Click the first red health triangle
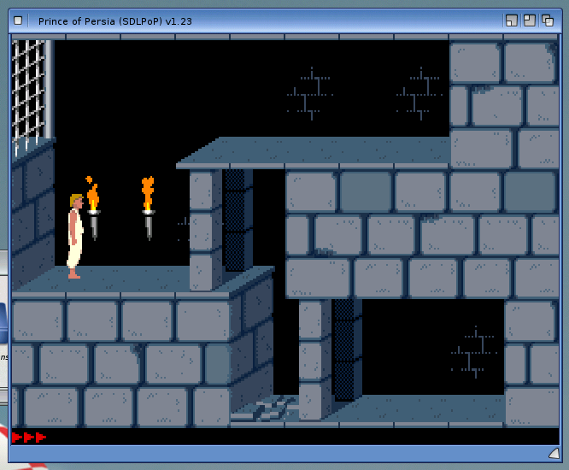The width and height of the screenshot is (569, 470). click(17, 437)
